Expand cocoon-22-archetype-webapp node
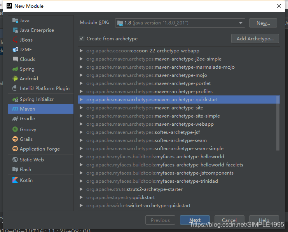Viewport: 288px width, 232px height. (81, 51)
